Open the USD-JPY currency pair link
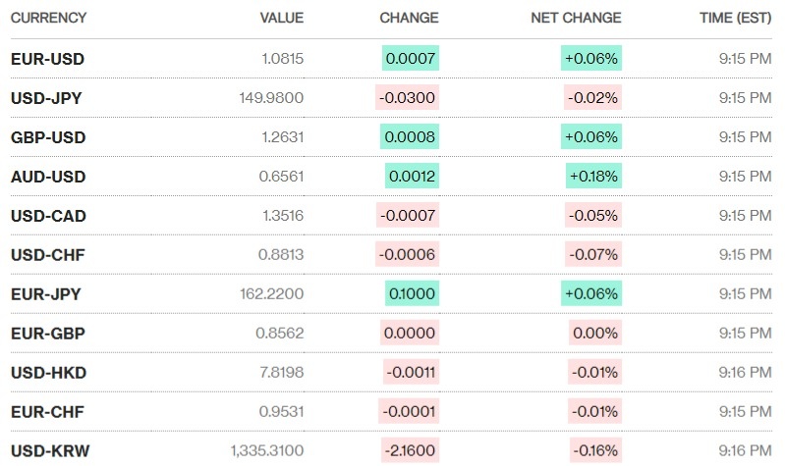This screenshot has height=466, width=785. point(46,98)
